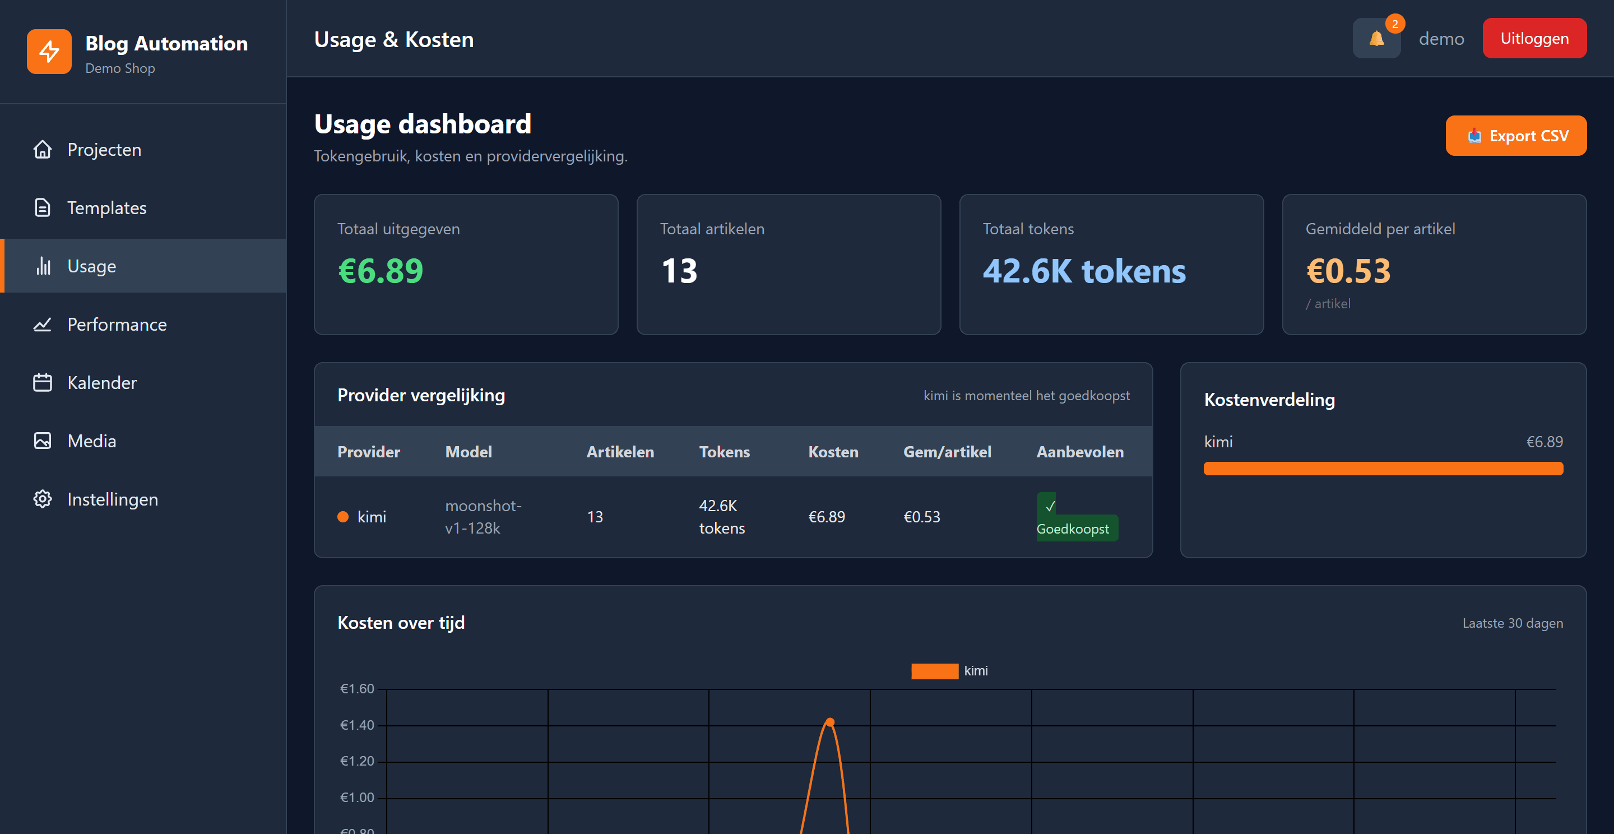The width and height of the screenshot is (1614, 834).
Task: Click the Provider column header
Action: pos(368,452)
